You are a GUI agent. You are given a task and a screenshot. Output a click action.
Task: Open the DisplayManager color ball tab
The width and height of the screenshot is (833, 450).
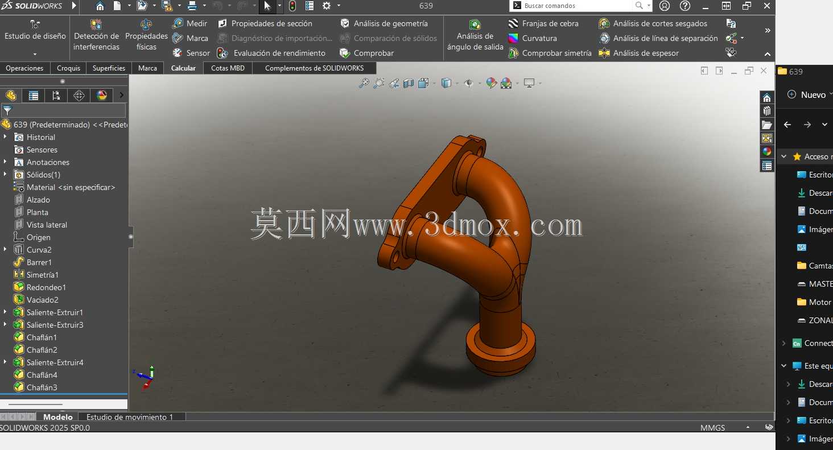[102, 95]
